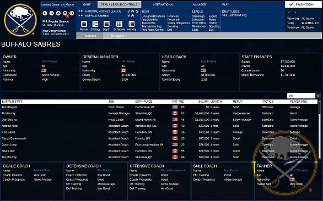Open skill coach Krys Barch link
Screen dimensions: 323x201
point(231,170)
